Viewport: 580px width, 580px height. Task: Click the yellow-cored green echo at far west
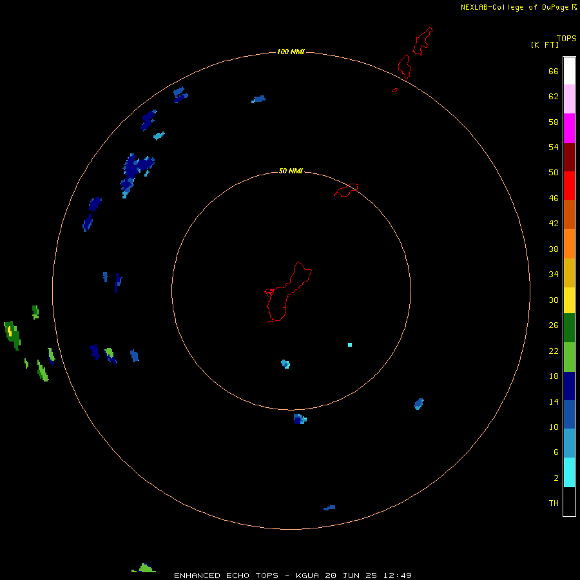12,335
